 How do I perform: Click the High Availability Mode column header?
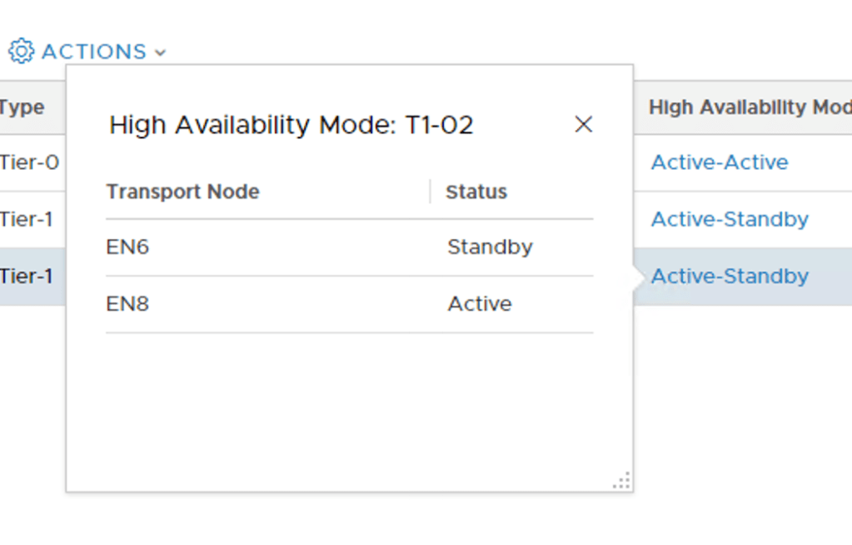coord(750,107)
